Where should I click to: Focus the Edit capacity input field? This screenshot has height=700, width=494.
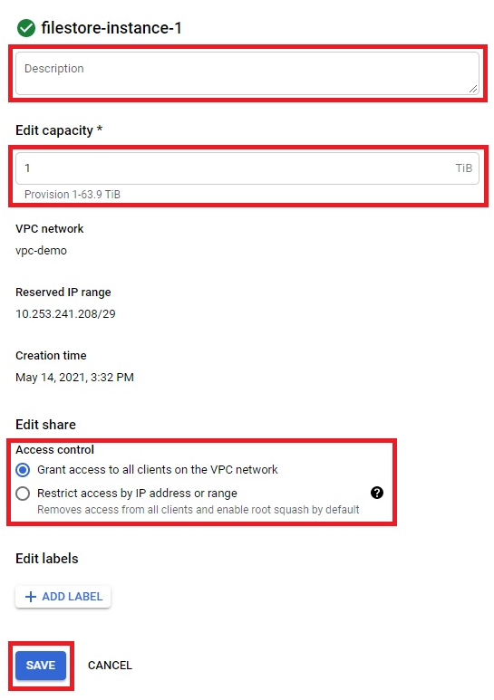[x=247, y=168]
